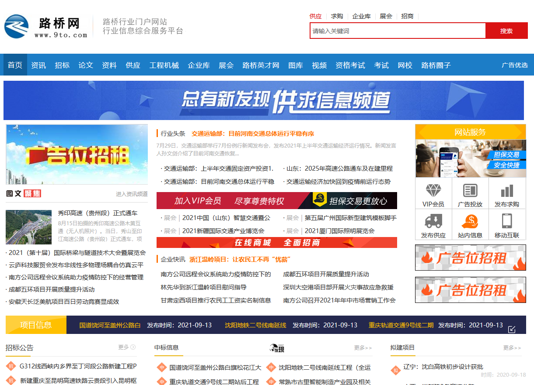534x385 pixels.
Task: Open 山东:2025年高速公路通车及在建里程 link
Action: 339,168
